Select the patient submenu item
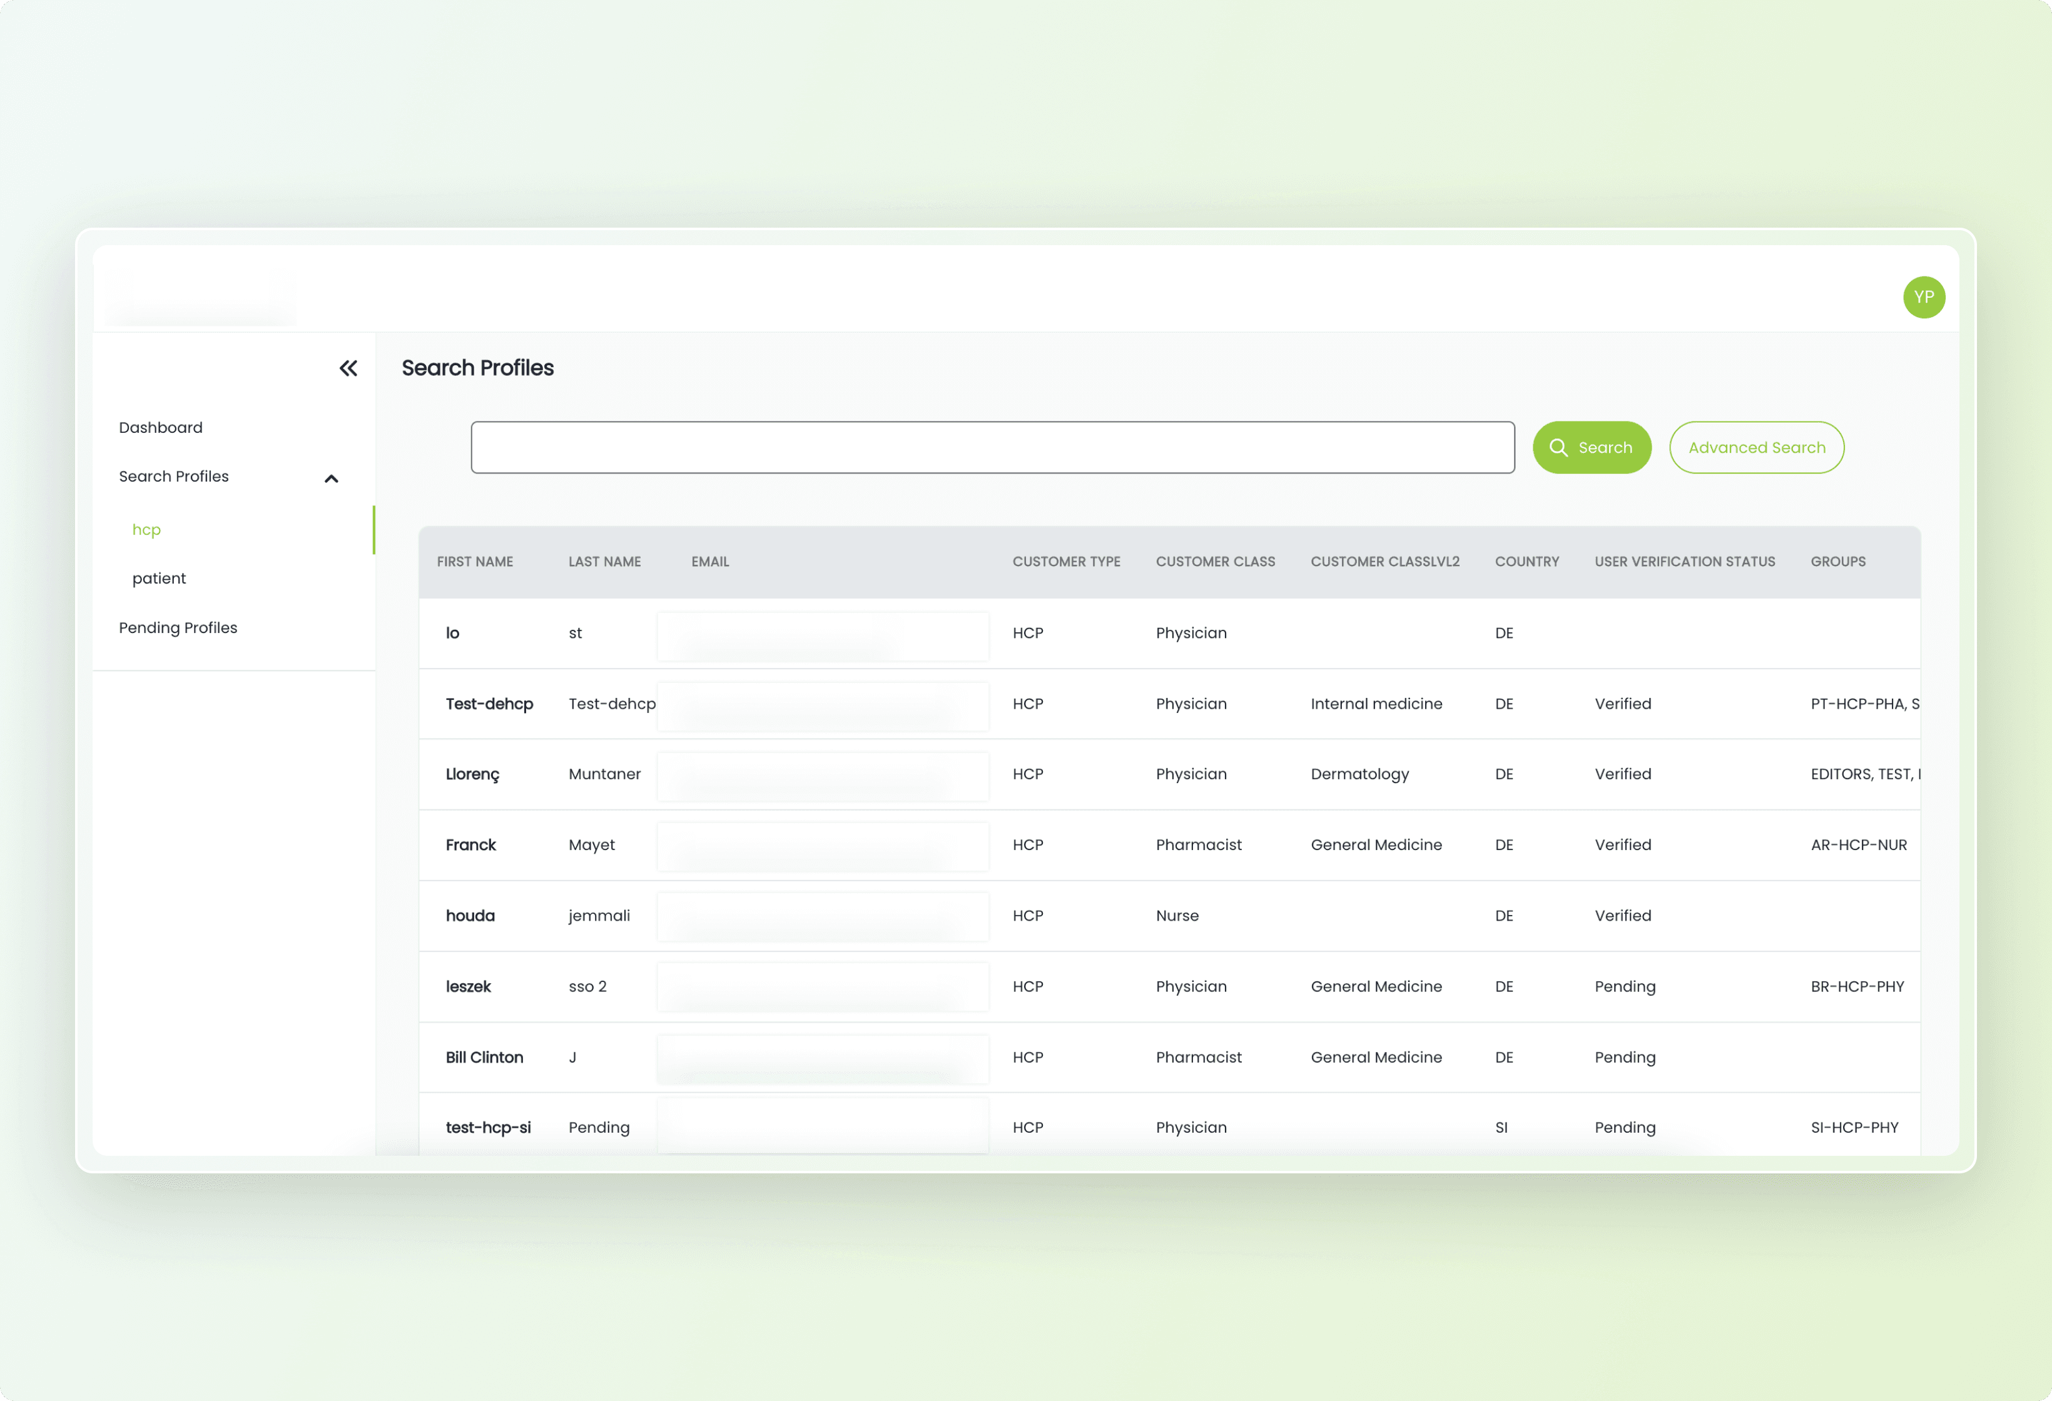 (159, 579)
